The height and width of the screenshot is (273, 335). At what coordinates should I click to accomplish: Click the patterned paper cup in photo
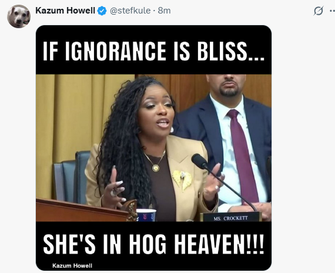click(146, 215)
